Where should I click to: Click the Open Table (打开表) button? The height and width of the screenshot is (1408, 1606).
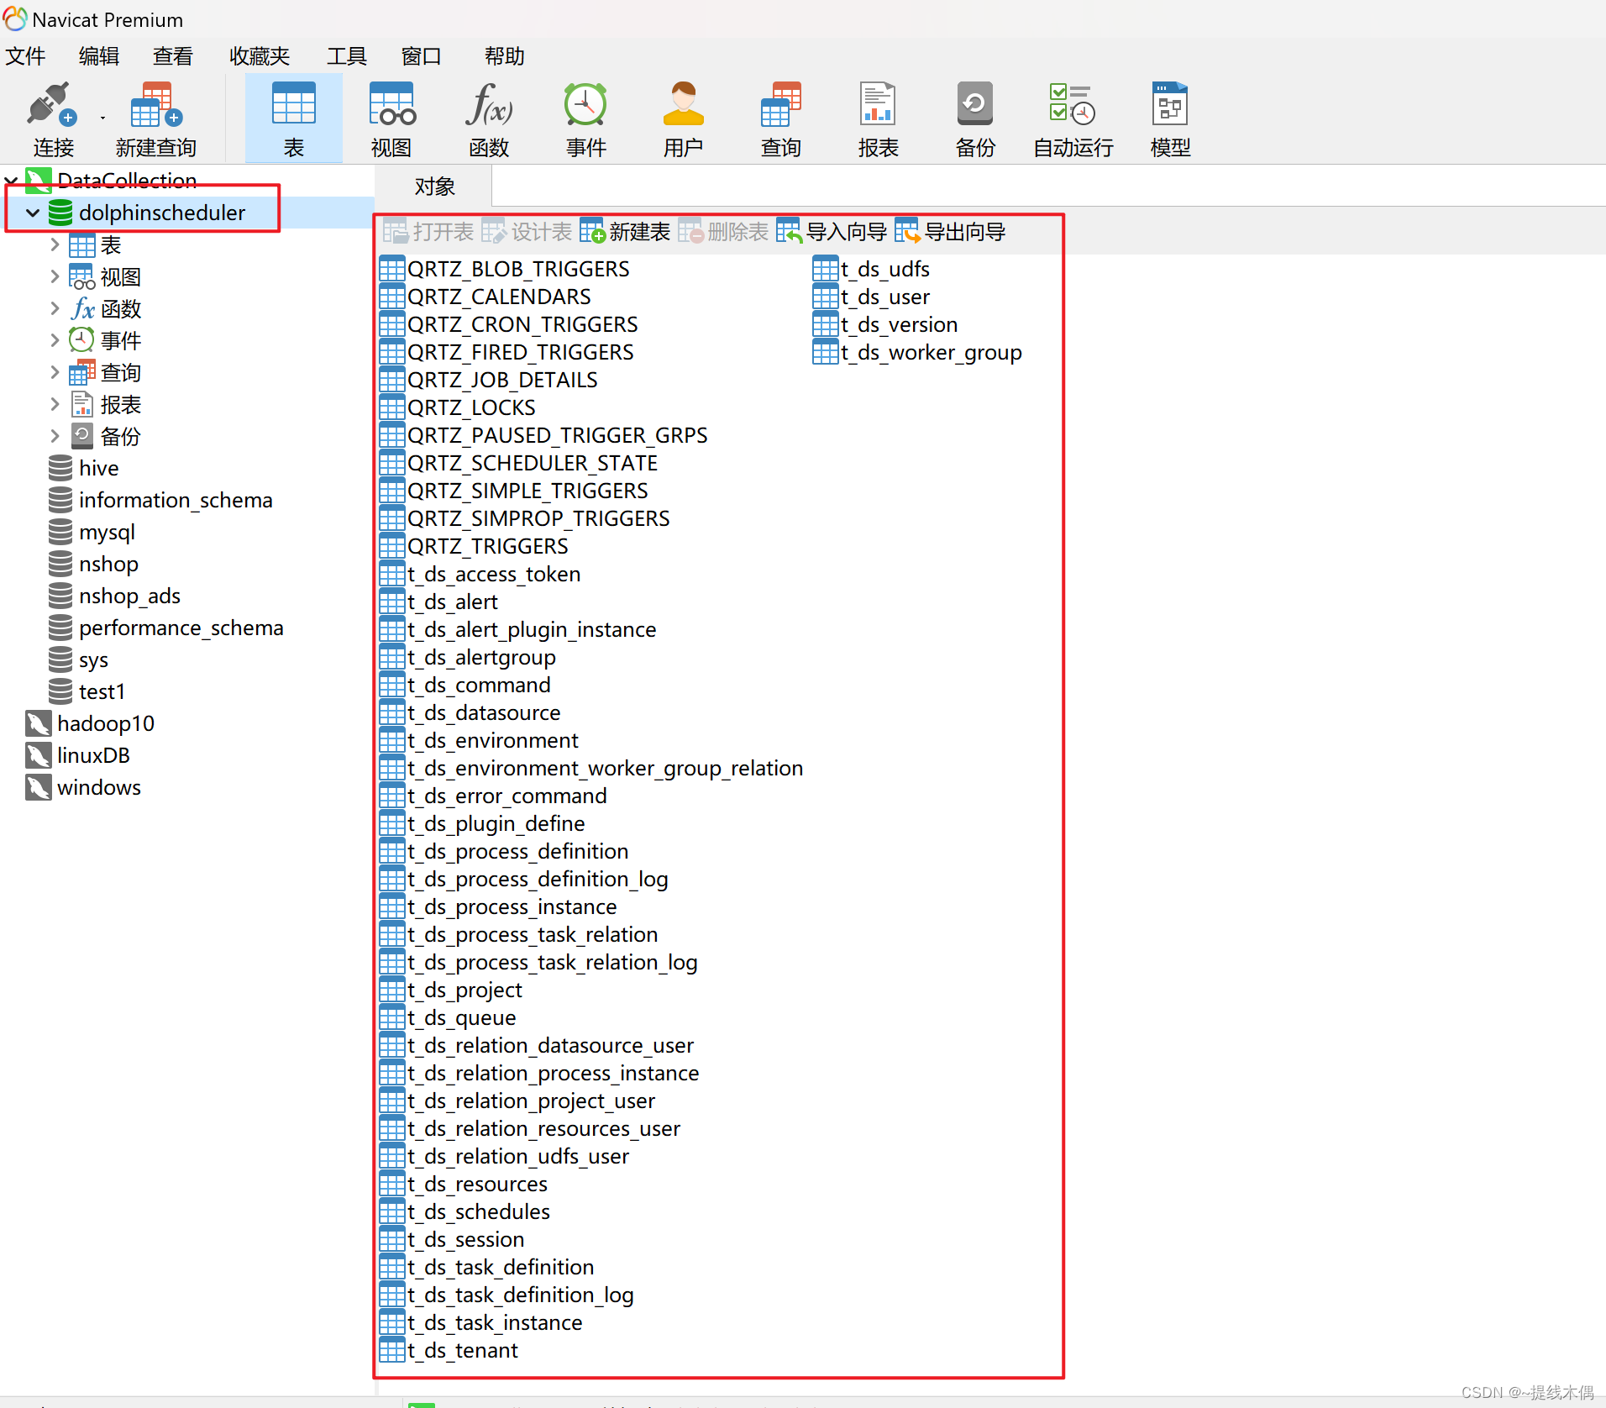tap(428, 232)
